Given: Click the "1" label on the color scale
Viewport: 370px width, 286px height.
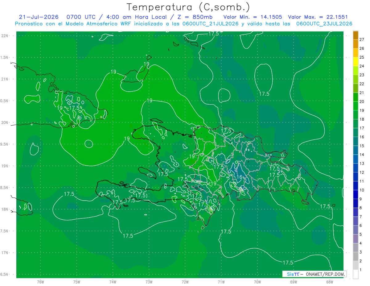Looking at the screenshot, I should pyautogui.click(x=361, y=270).
